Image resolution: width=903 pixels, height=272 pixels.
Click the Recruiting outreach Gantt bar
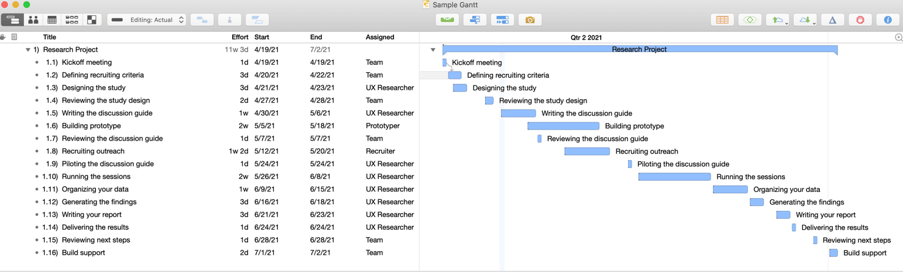point(587,151)
